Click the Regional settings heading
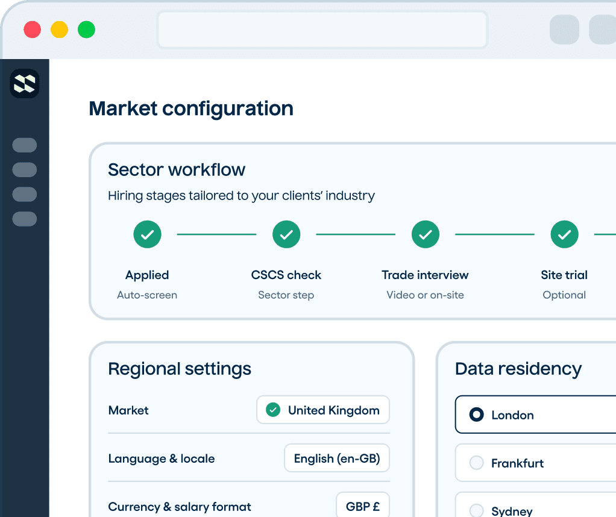This screenshot has height=517, width=616. point(180,369)
